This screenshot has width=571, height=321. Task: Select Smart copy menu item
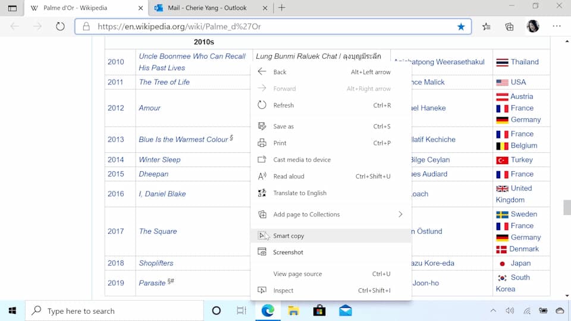[x=331, y=236]
